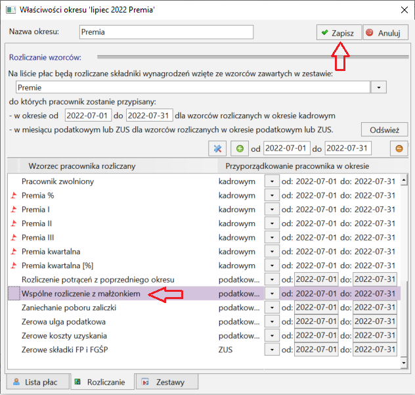Click the blue wrench tools icon button

(x=217, y=149)
